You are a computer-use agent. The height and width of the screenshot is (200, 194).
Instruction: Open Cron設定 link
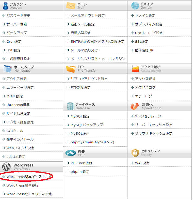pyautogui.click(x=14, y=41)
